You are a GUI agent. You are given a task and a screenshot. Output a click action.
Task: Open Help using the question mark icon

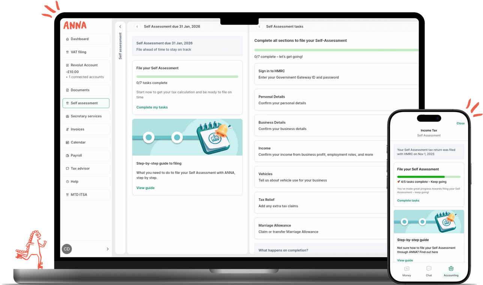point(67,181)
